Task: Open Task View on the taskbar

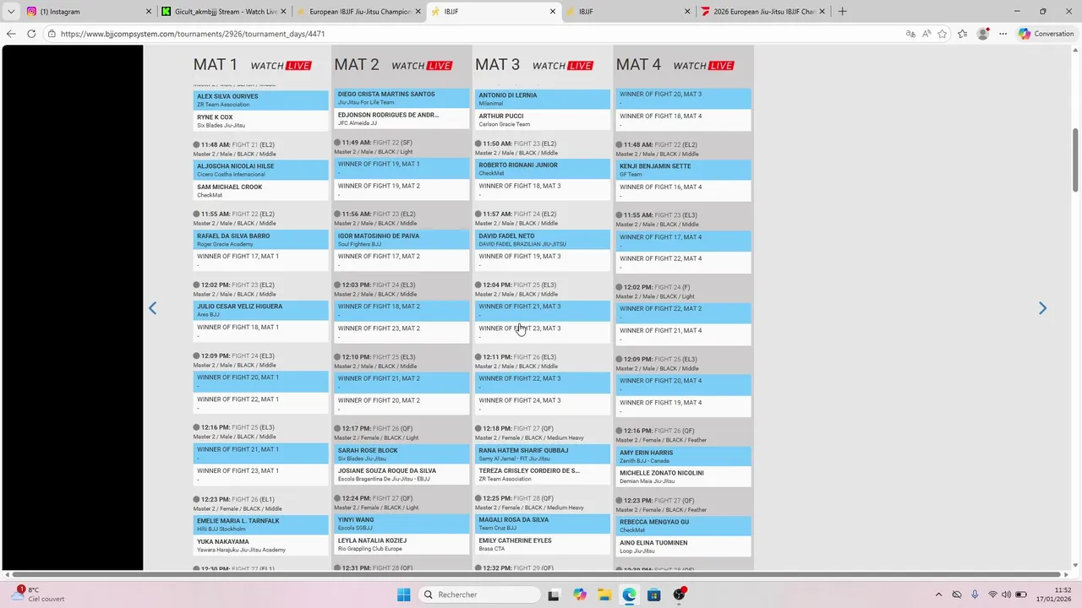Action: coord(554,594)
